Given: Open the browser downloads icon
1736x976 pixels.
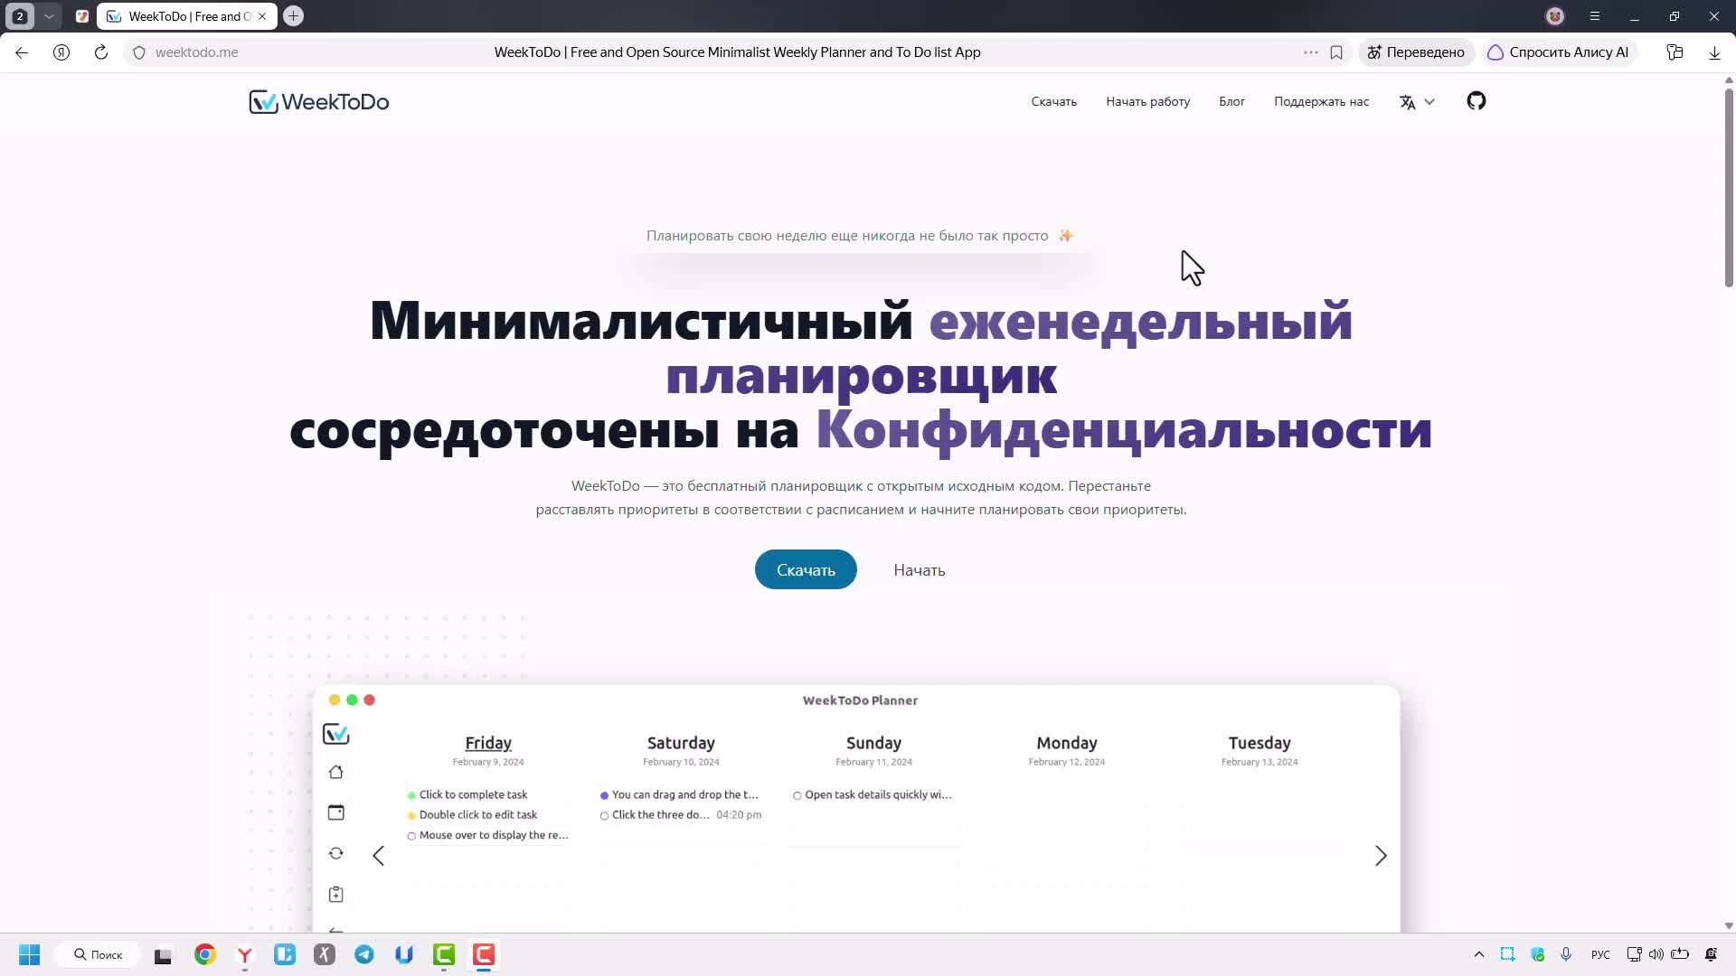Looking at the screenshot, I should (x=1714, y=52).
